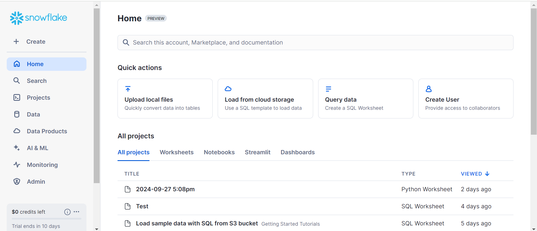The image size is (537, 231).
Task: Switch to the Streamlit tab
Action: click(x=257, y=152)
